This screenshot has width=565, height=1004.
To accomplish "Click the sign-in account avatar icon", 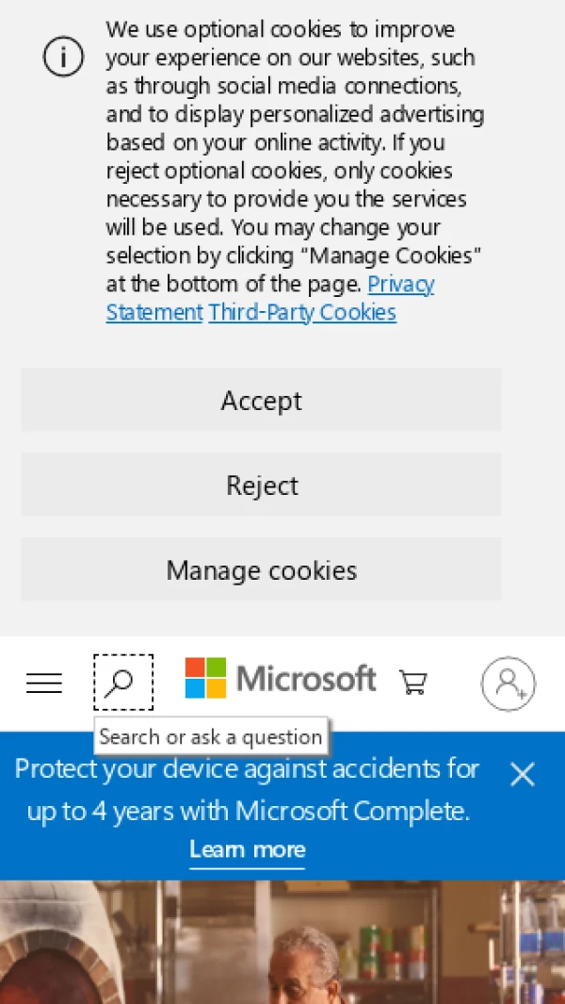I will point(508,683).
